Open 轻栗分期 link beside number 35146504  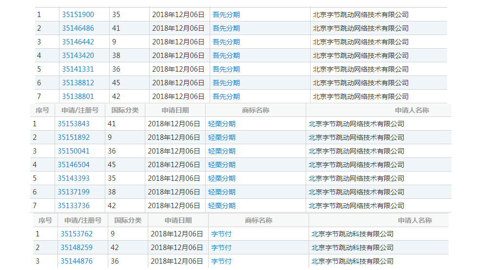pyautogui.click(x=222, y=165)
